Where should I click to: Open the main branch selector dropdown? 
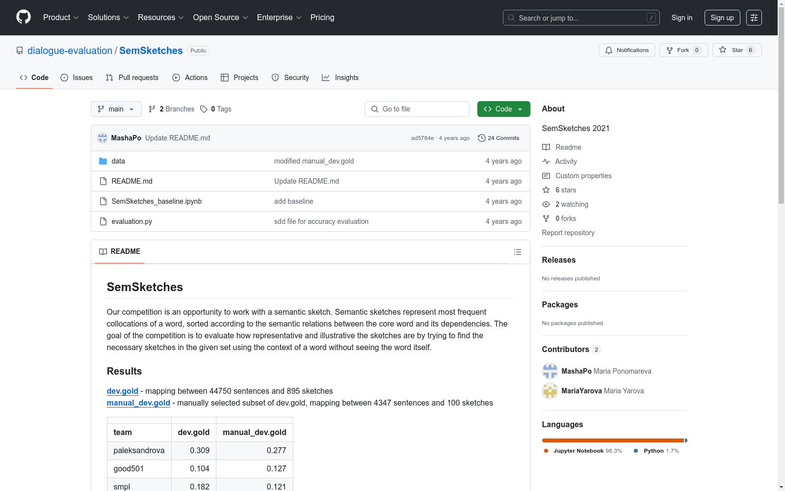(x=116, y=109)
